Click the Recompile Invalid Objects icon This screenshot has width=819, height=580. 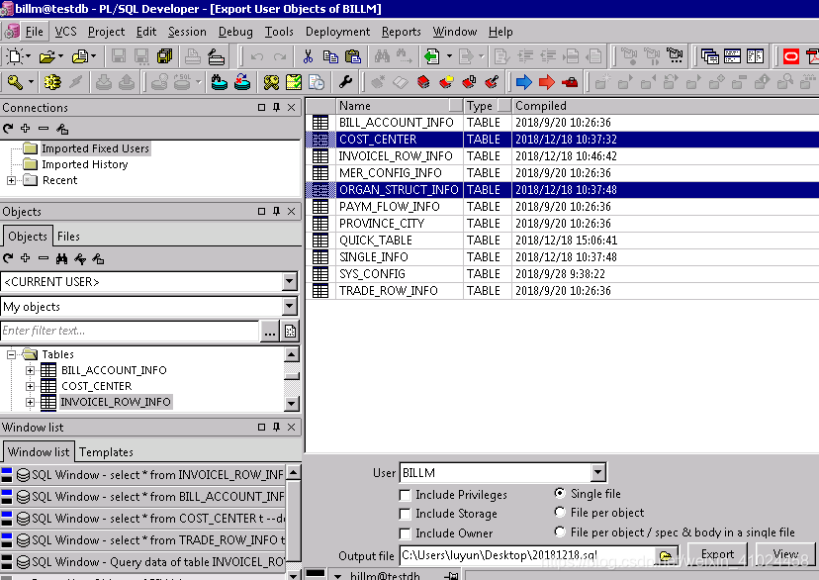click(241, 82)
